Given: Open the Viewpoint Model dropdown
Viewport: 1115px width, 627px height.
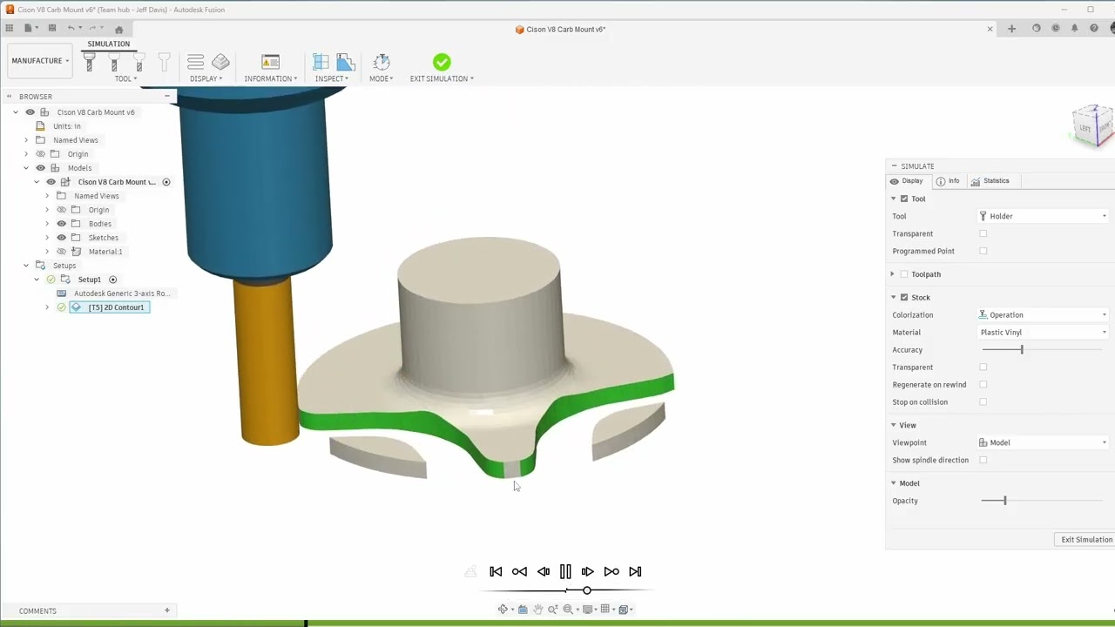Looking at the screenshot, I should pyautogui.click(x=1044, y=442).
